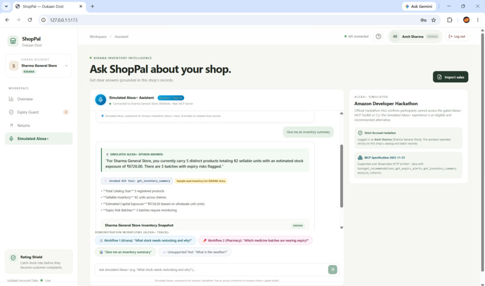Screen dimensions: 485x286
Task: Click the Returns arrow icon
Action: 11,126
